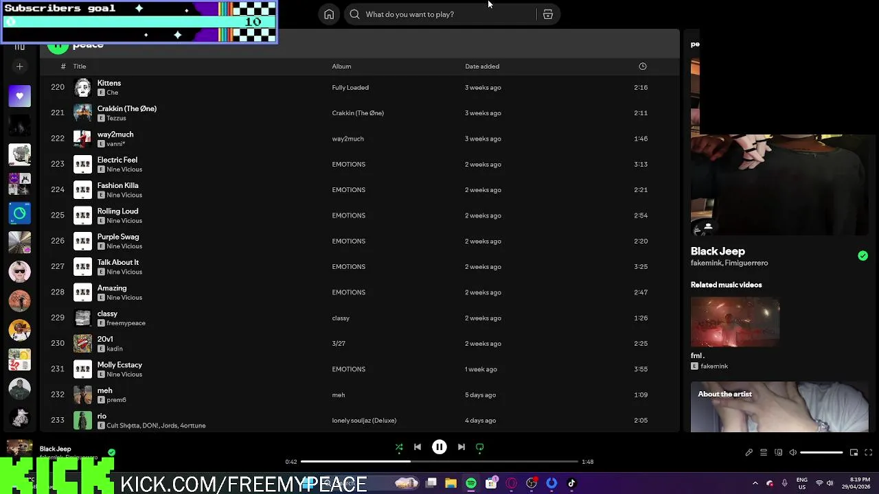Select the Kittens track row

[359, 88]
